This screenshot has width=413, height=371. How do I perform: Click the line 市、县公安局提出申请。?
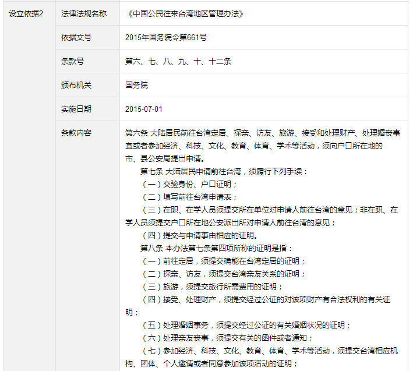coord(165,158)
